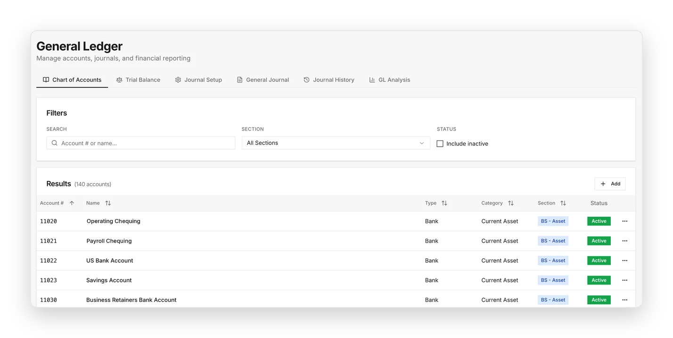Viewport: 673px width, 338px height.
Task: Click the General Ledger heading
Action: [x=79, y=46]
